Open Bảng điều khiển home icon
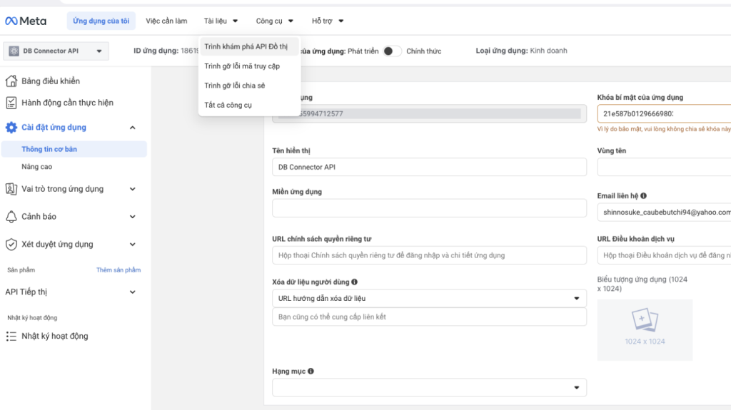Viewport: 731px width, 410px height. point(11,81)
